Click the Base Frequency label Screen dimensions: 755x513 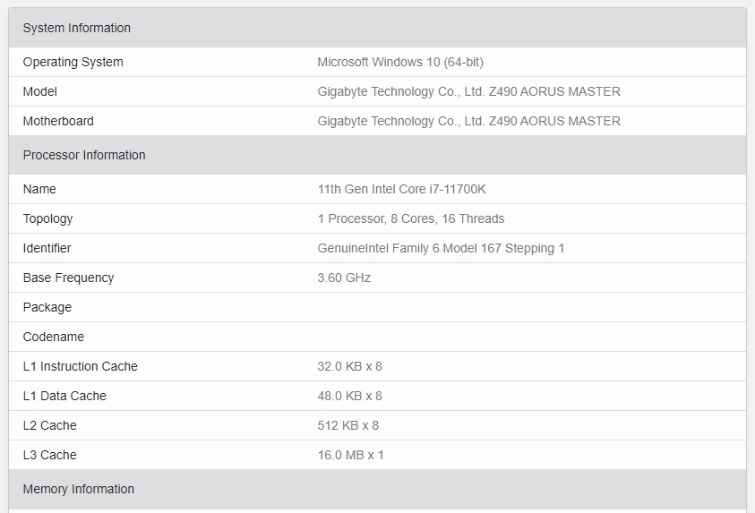[x=68, y=278]
